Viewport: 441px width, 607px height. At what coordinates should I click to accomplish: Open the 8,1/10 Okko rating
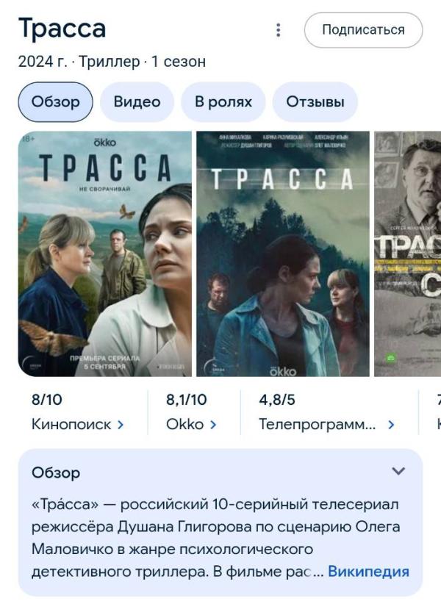click(191, 412)
